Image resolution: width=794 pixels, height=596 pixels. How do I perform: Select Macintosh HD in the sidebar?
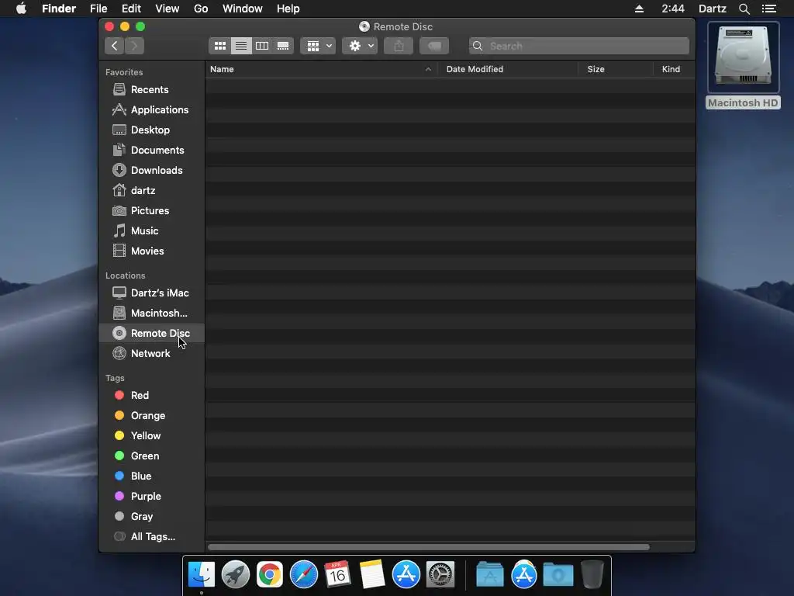[151, 314]
